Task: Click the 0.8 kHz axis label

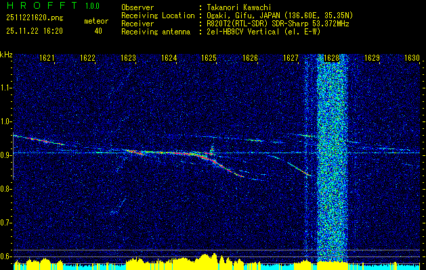Action: [5, 189]
